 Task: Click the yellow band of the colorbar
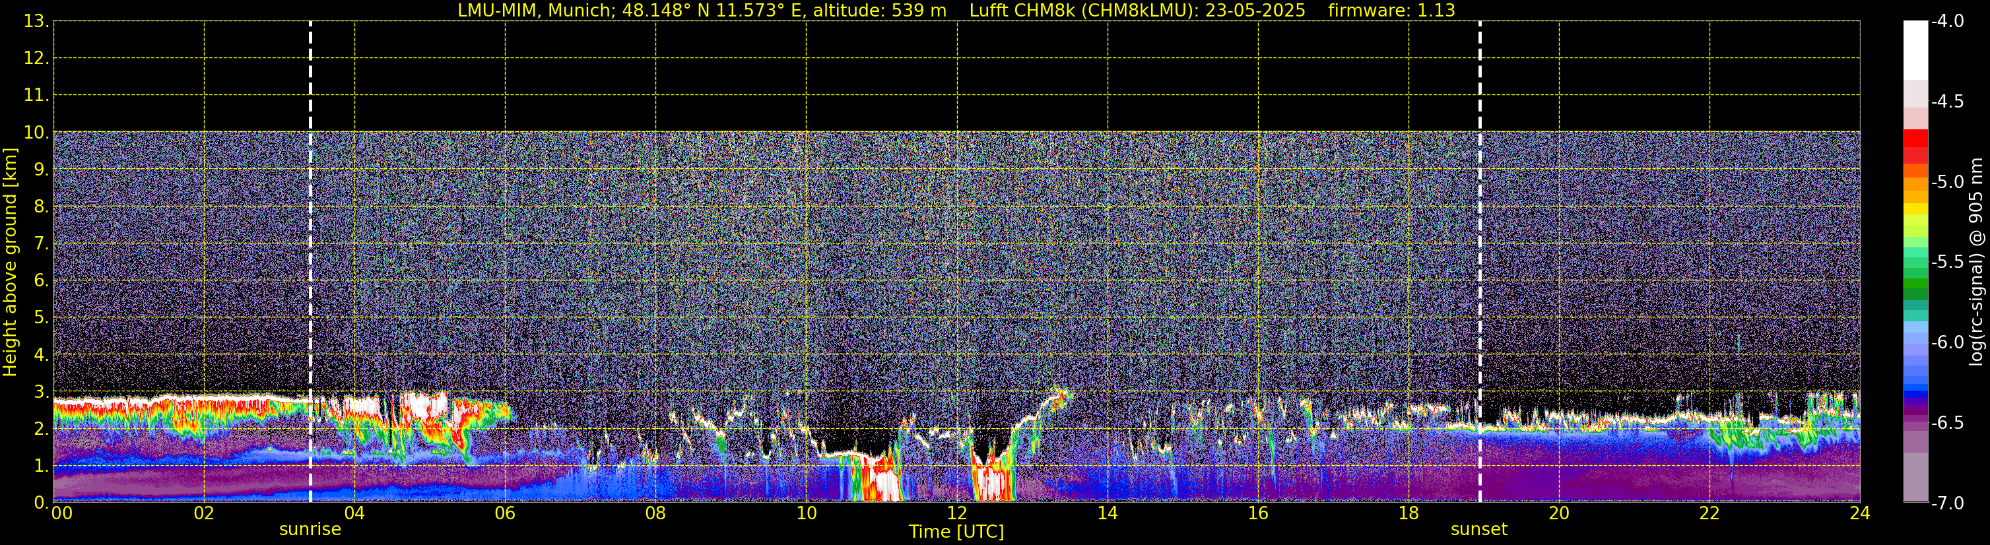1915,210
